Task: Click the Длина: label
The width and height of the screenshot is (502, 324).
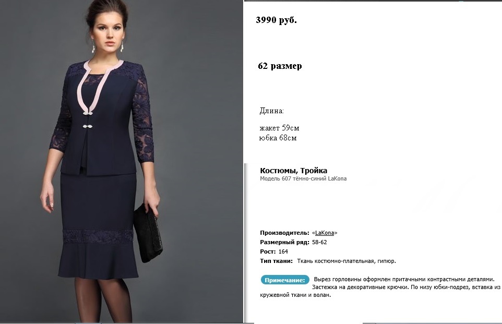Action: tap(271, 111)
